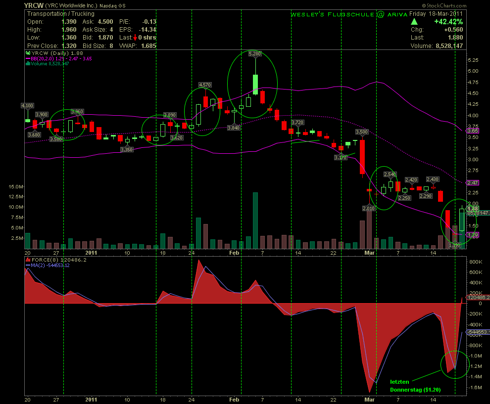Click the tall green candle below 5.280
This screenshot has height=404, width=490.
(x=255, y=84)
